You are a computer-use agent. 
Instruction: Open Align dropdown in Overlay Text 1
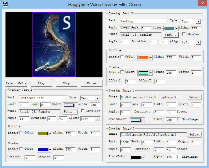pyautogui.click(x=98, y=119)
